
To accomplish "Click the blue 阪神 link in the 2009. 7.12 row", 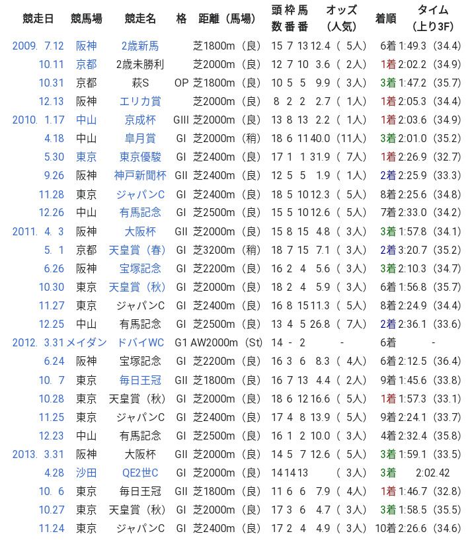I will click(x=86, y=46).
